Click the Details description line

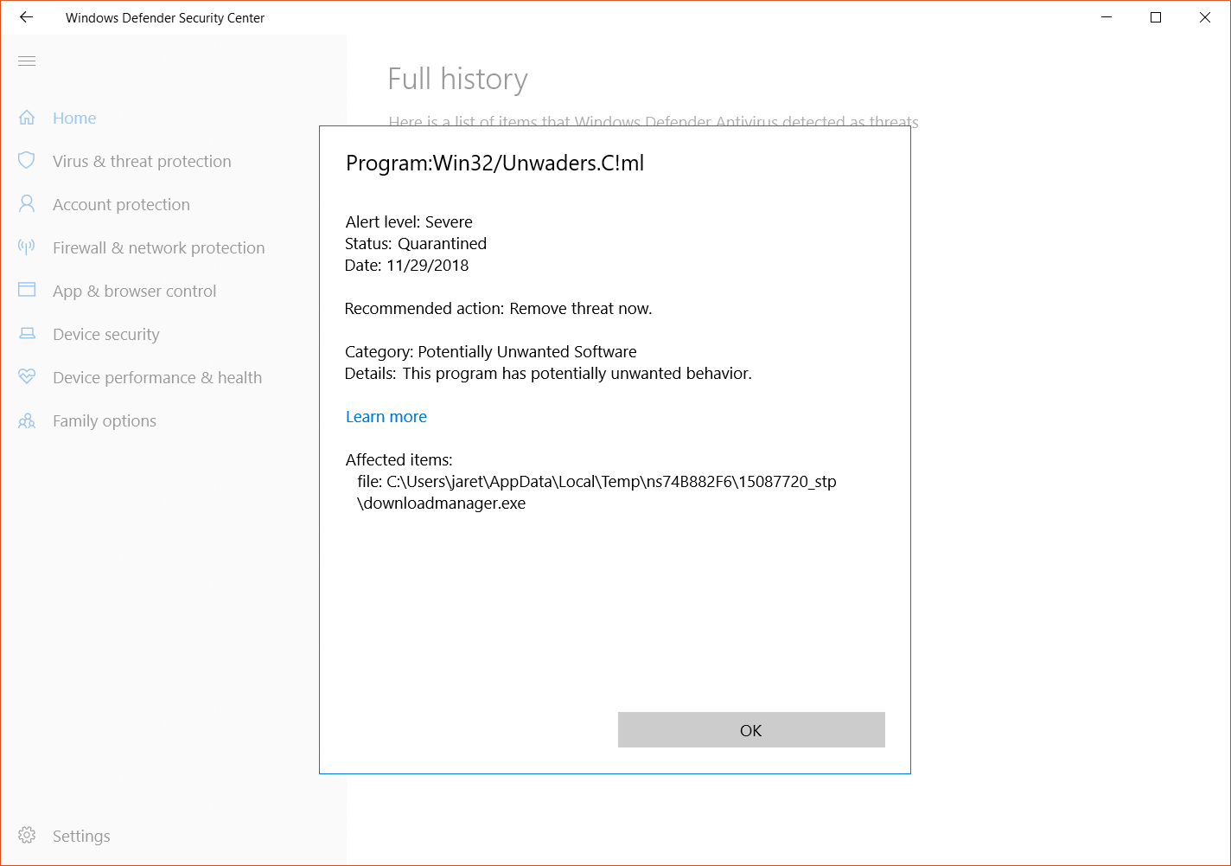pos(548,373)
